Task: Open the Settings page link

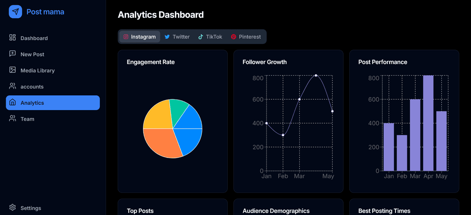Action: point(31,208)
